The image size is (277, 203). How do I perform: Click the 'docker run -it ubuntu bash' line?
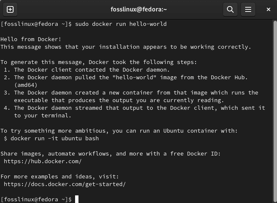click(x=51, y=139)
